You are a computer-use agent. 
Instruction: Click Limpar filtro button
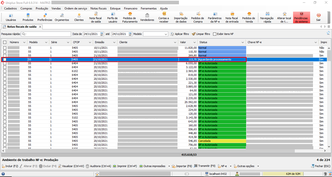point(201,34)
